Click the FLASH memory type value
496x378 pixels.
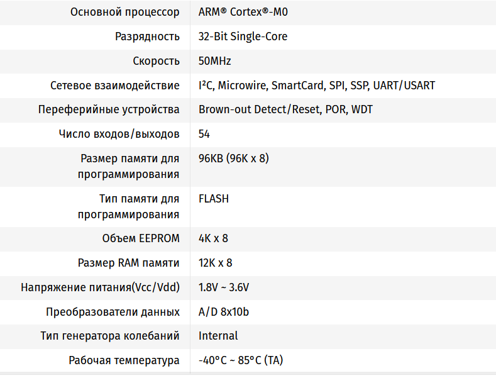[214, 199]
